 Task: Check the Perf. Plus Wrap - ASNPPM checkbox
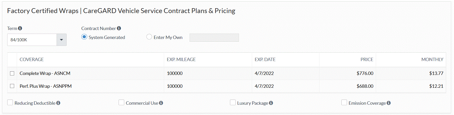click(x=12, y=86)
